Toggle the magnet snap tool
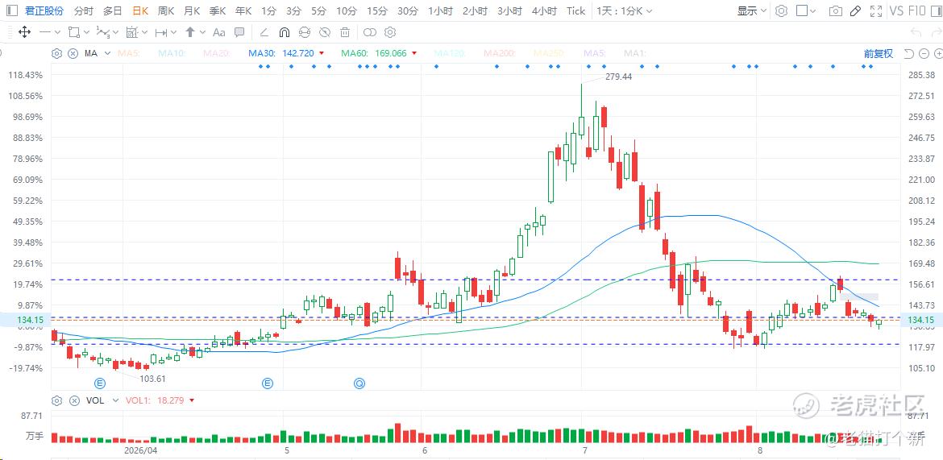The width and height of the screenshot is (943, 460). point(285,32)
